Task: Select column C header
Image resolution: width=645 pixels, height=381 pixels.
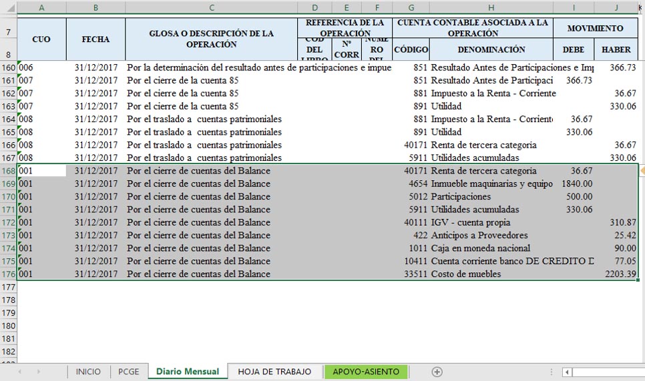Action: (x=212, y=7)
